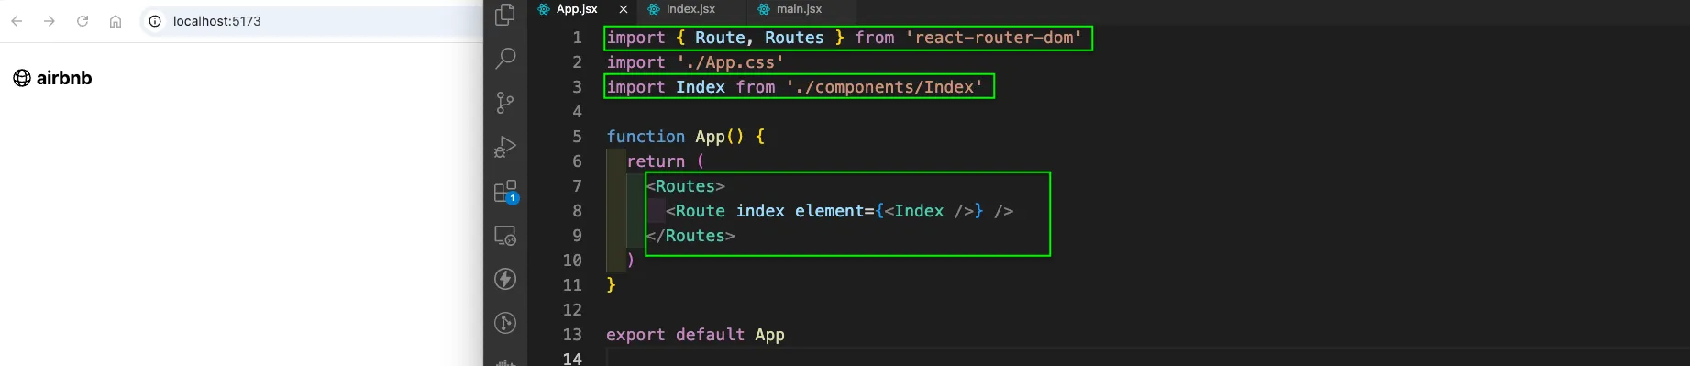Screen dimensions: 1690x366
Task: Go forward in the browser
Action: 50,21
